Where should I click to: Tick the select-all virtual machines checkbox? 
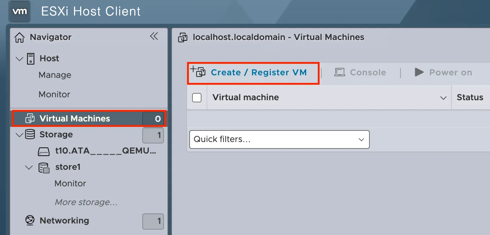(x=197, y=97)
